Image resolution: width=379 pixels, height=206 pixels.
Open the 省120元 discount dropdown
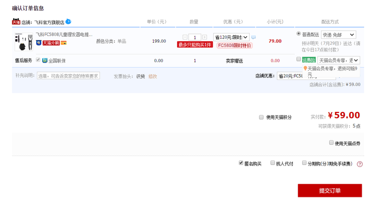(231, 37)
